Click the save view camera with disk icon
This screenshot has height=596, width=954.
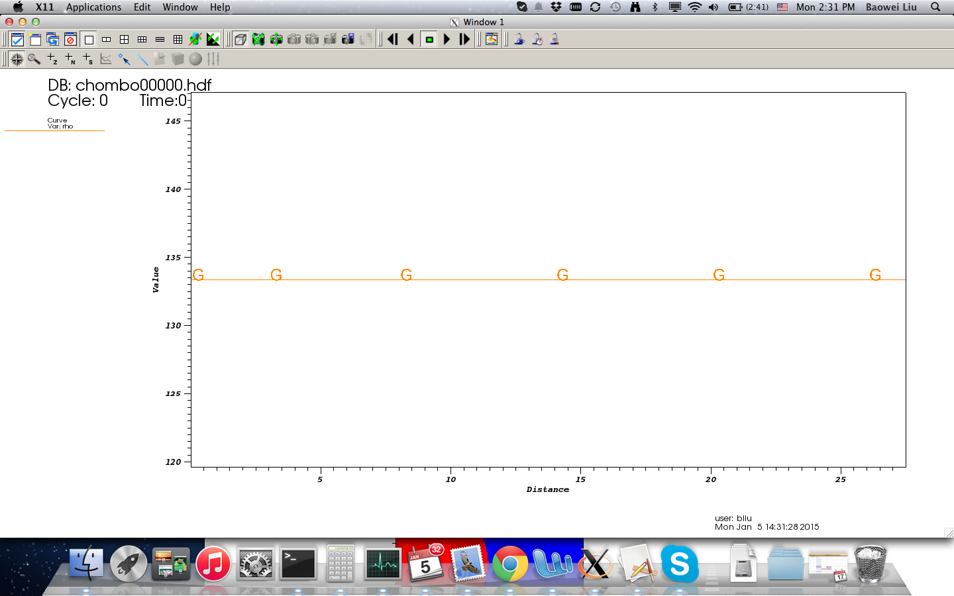(348, 40)
